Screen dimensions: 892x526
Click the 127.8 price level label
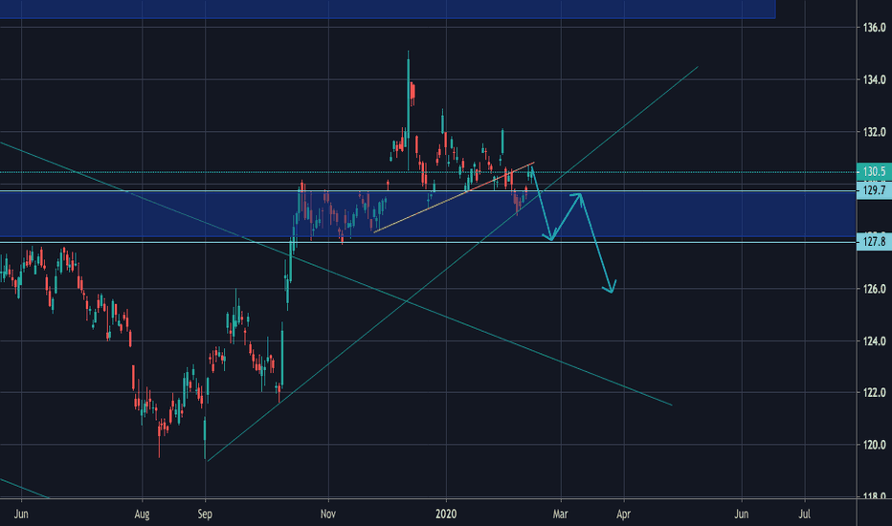(874, 242)
